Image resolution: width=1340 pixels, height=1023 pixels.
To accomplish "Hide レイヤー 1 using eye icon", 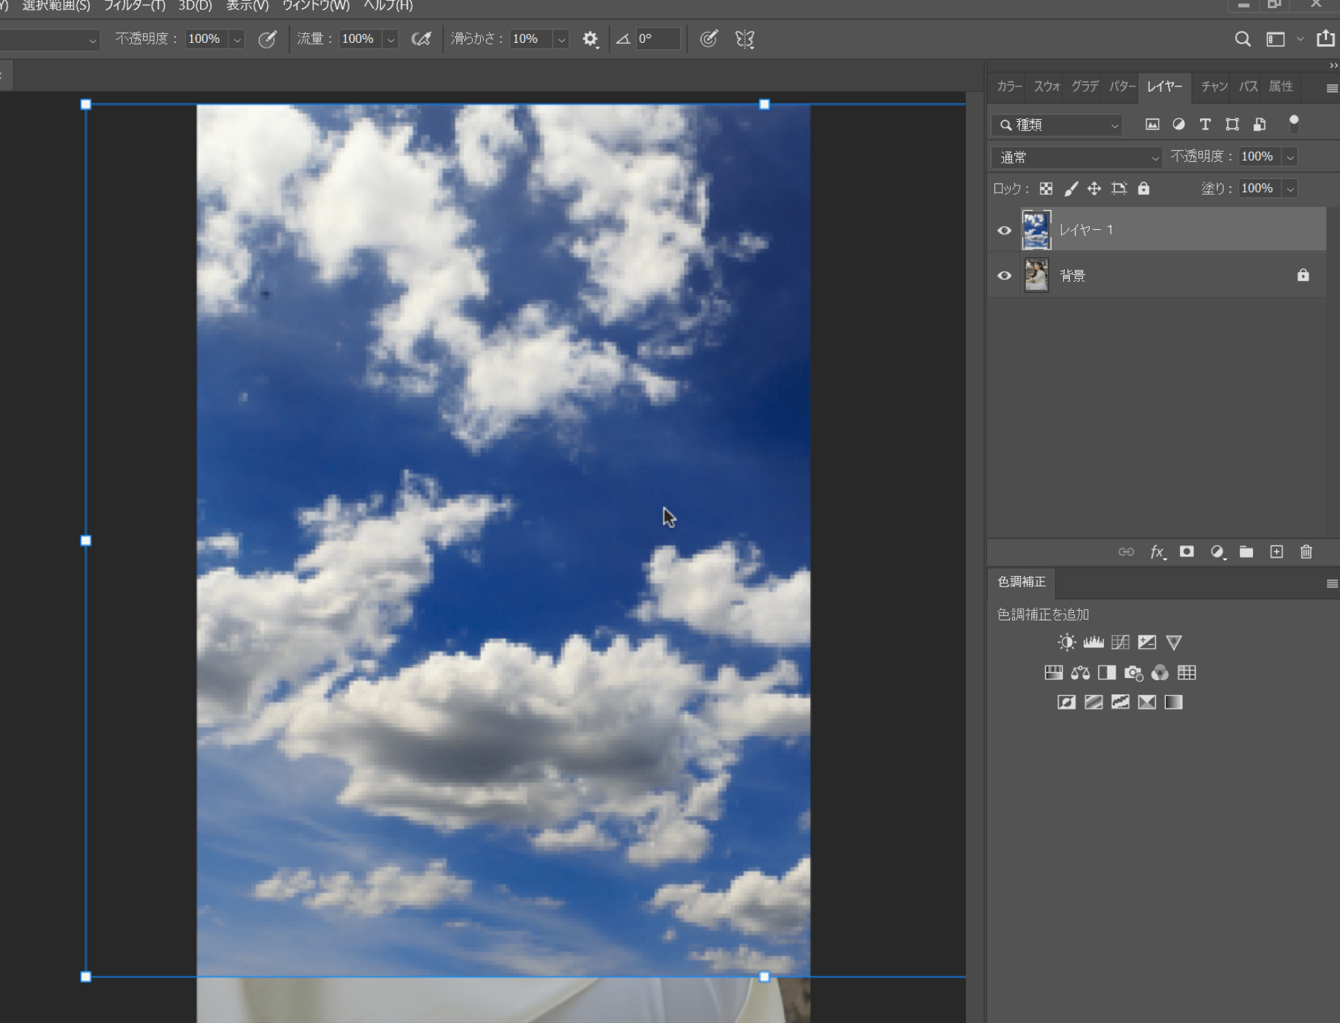I will coord(1004,231).
